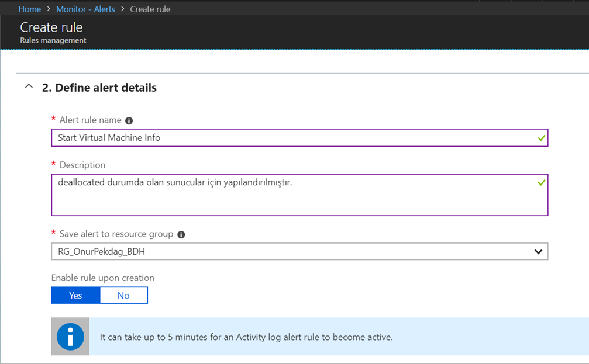Open the Home breadcrumb link
Image resolution: width=589 pixels, height=364 pixels.
click(30, 9)
